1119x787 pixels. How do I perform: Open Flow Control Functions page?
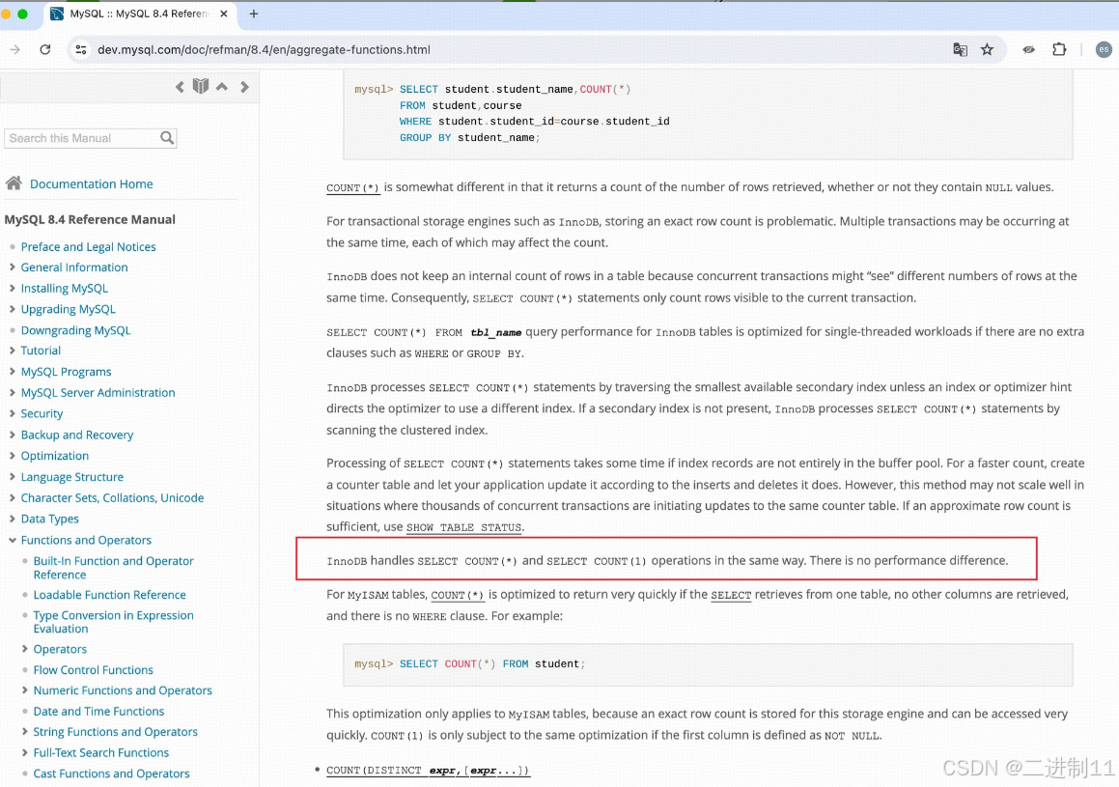click(93, 669)
